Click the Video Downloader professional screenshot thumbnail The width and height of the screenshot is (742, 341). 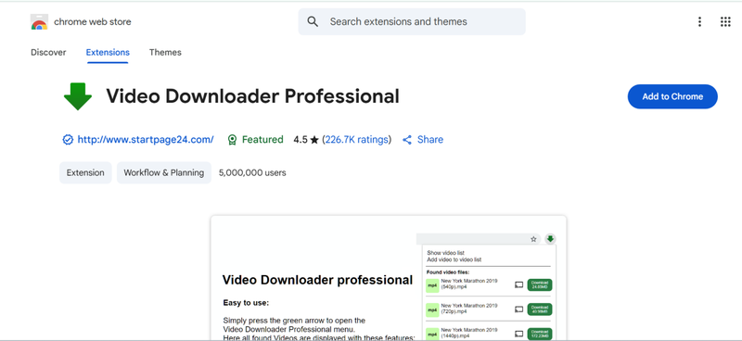[x=389, y=278]
